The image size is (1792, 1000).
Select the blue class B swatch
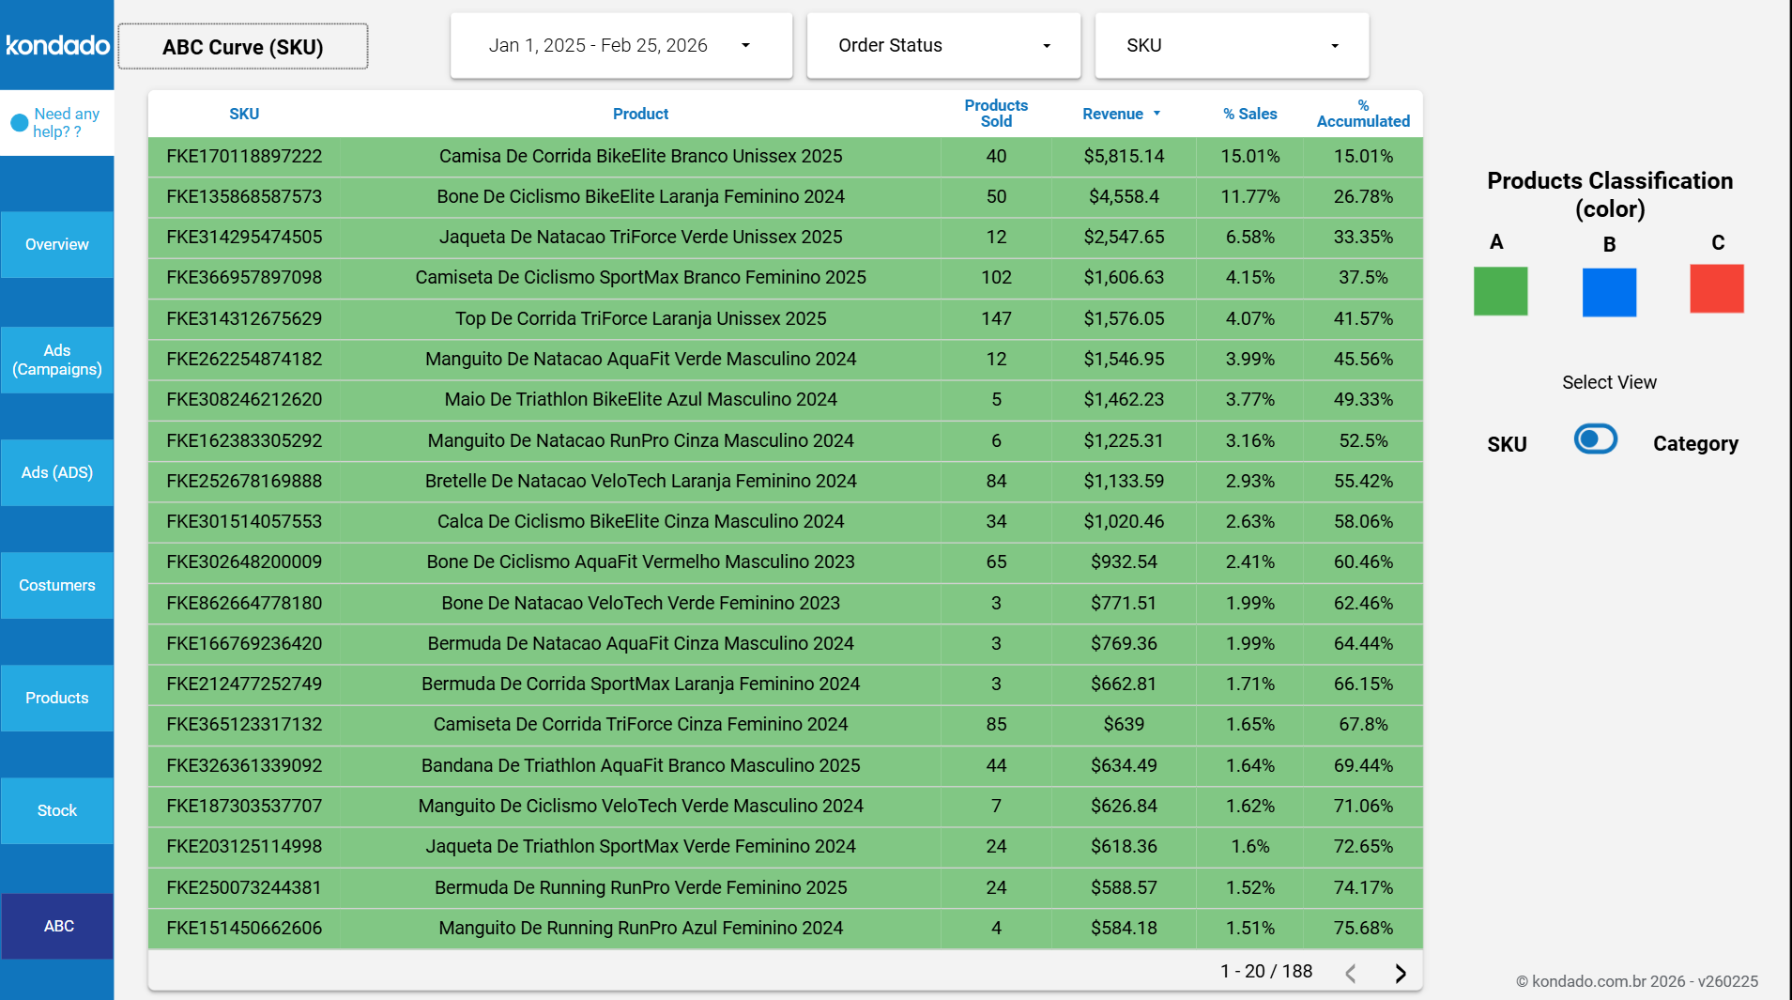(1608, 292)
